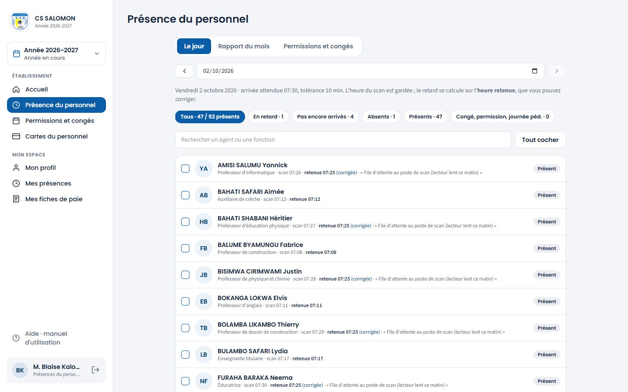Click Présent badge for AMISI SALUMU Yannick
This screenshot has width=628, height=392.
point(547,169)
